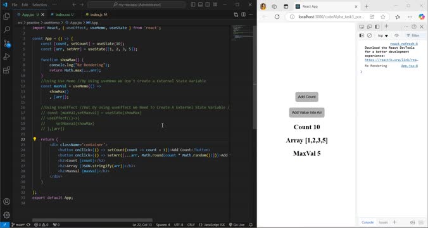Open the Extensions view

6,70
